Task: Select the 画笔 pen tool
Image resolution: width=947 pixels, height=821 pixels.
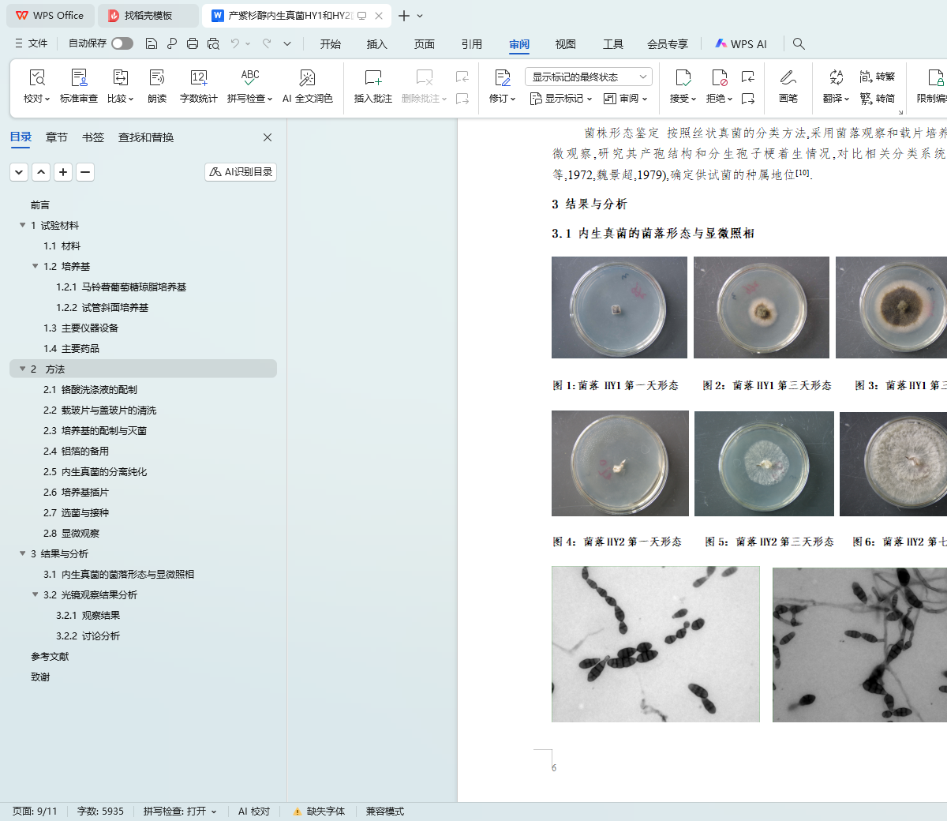Action: tap(788, 86)
